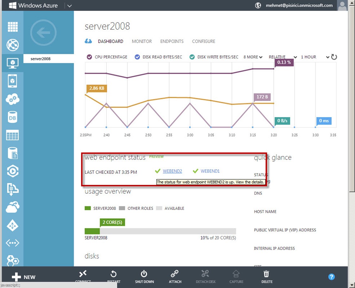Screen dimensions: 355x288
Task: Click Connect in the bottom command bar
Action: pyautogui.click(x=83, y=277)
